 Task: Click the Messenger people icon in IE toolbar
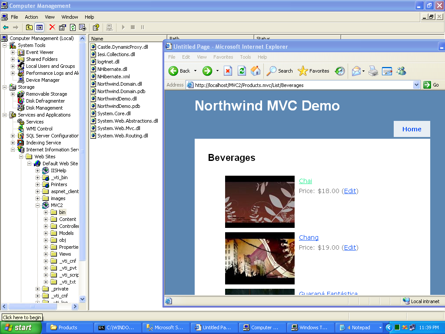401,71
